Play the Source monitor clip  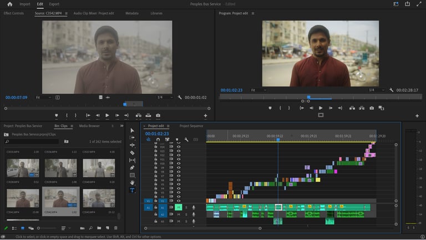[x=107, y=115]
